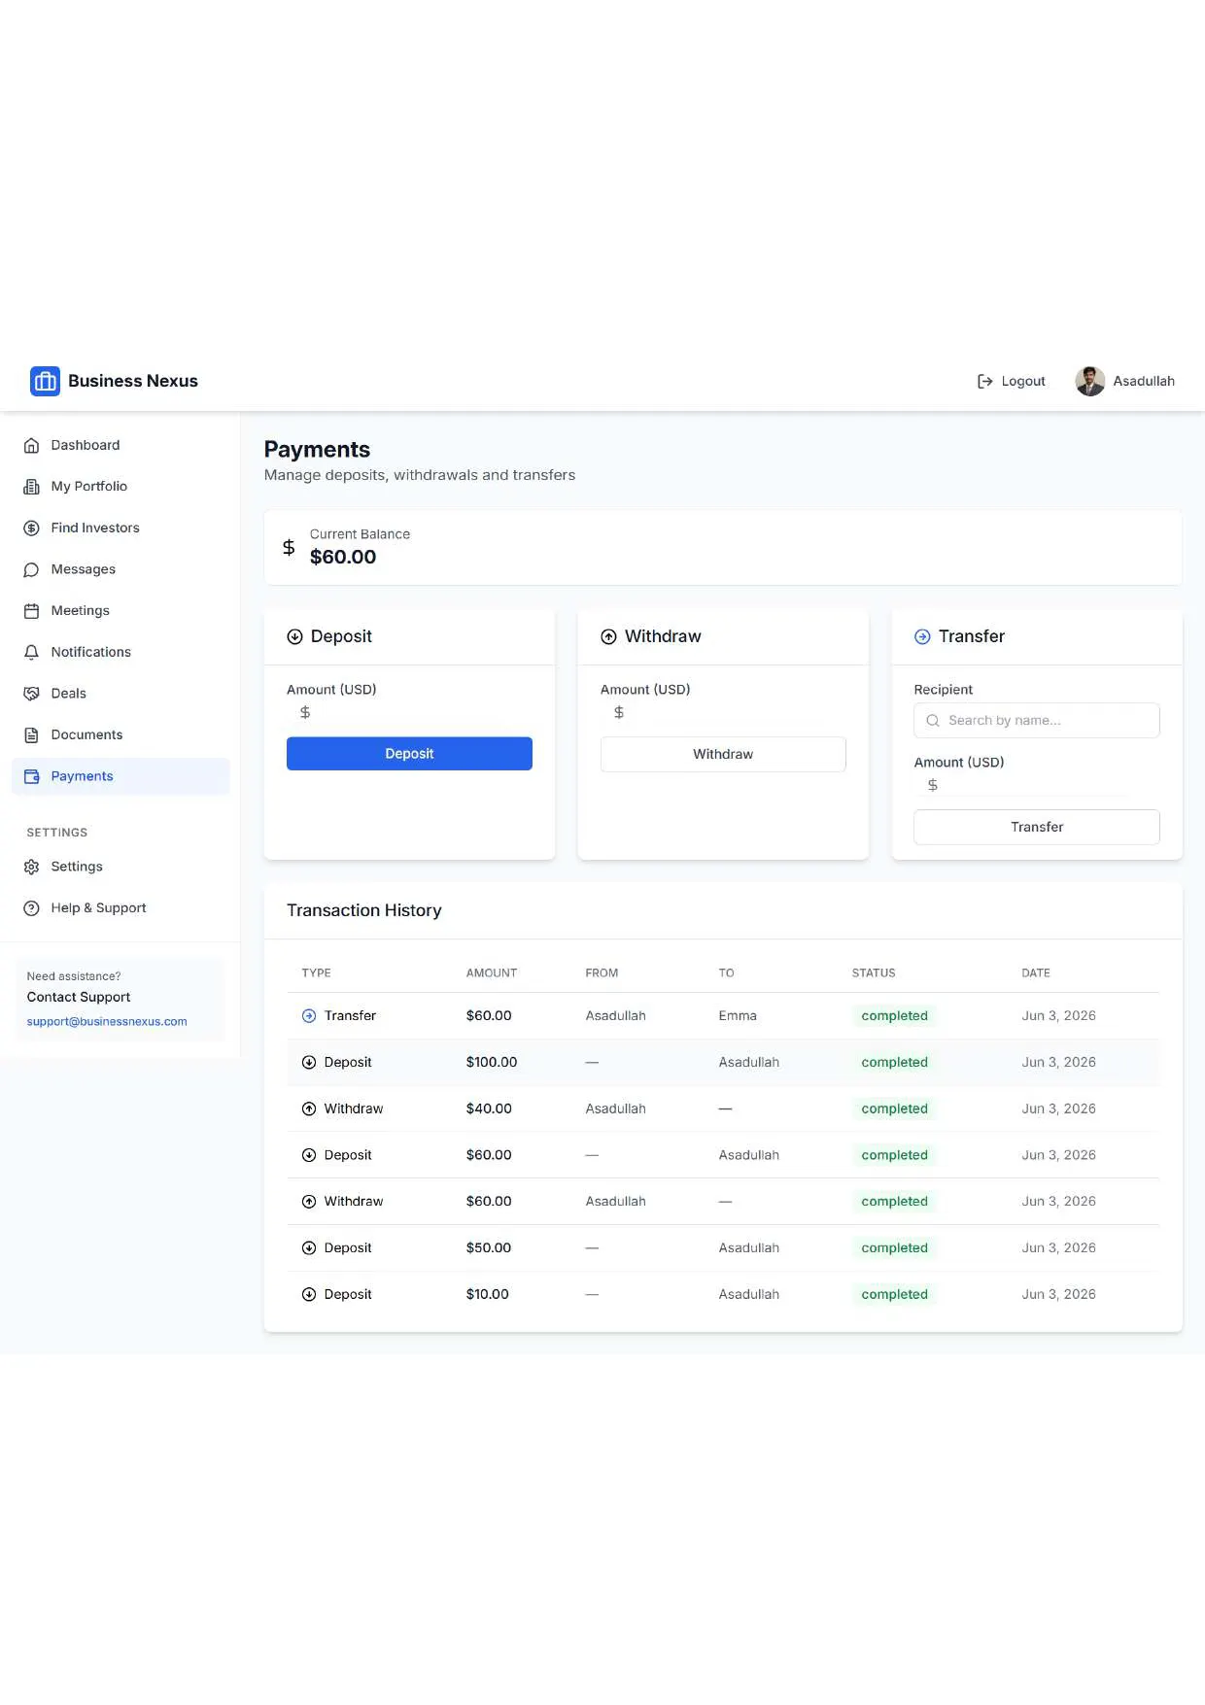
Task: Click the Documents file icon
Action: coord(31,734)
